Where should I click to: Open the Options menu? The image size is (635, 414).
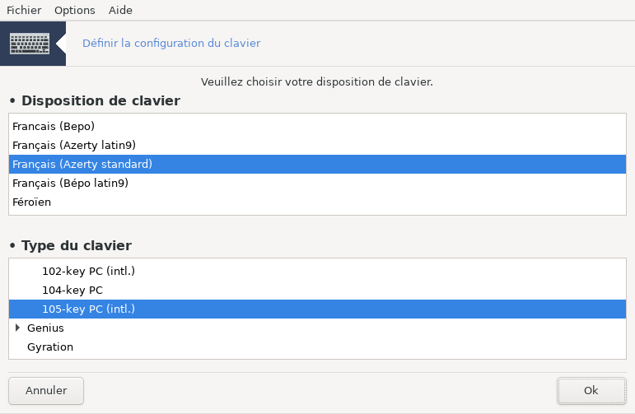[x=74, y=11]
